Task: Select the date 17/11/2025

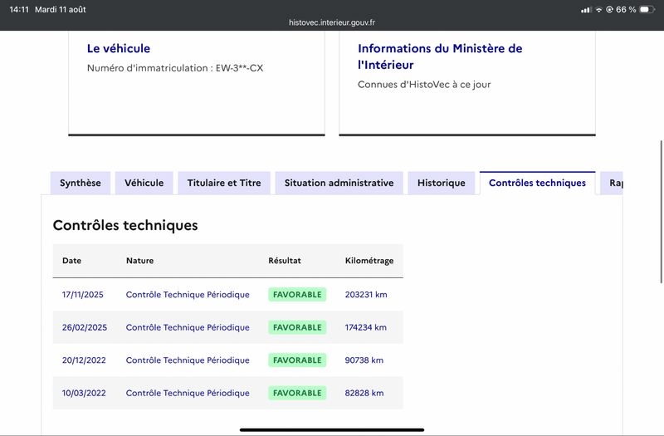Action: pos(82,295)
